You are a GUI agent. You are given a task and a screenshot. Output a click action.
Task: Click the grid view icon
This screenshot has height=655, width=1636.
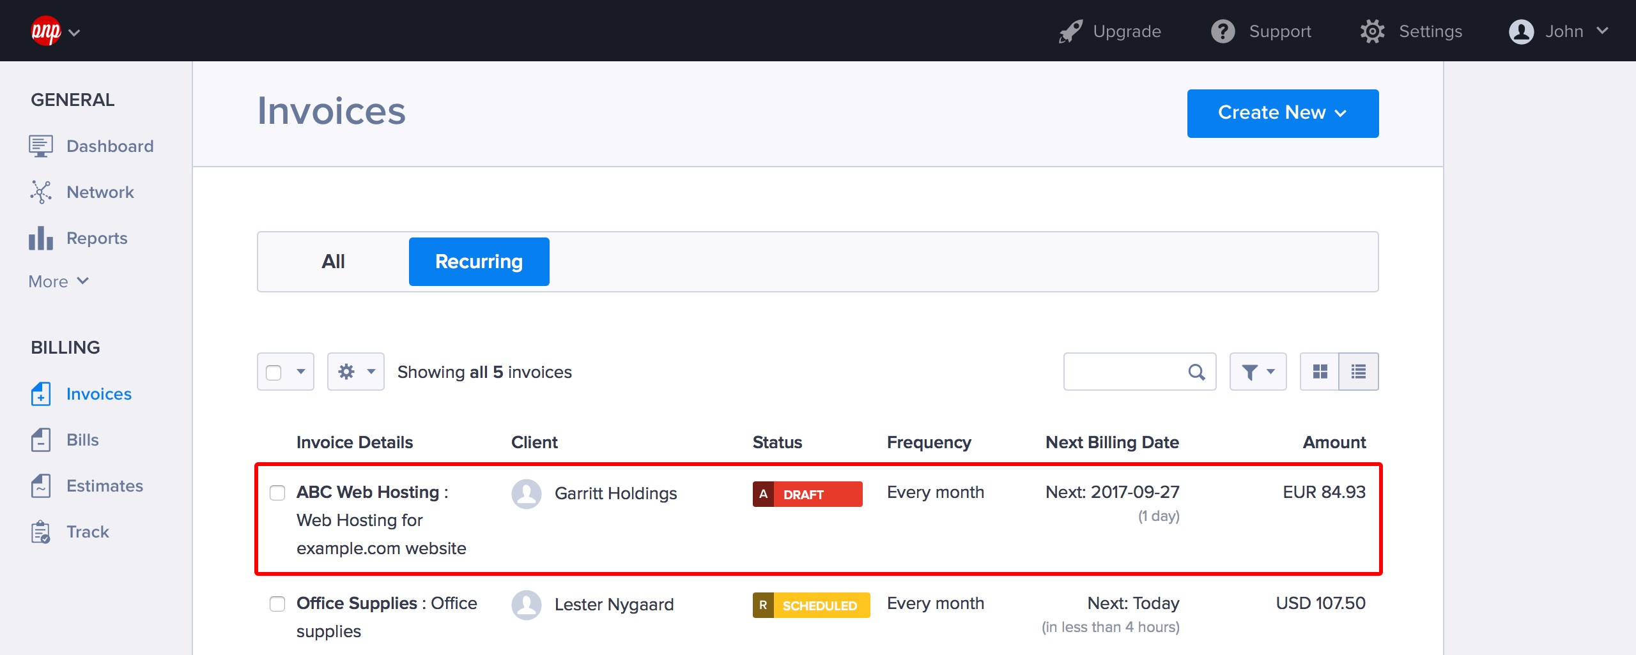coord(1320,372)
